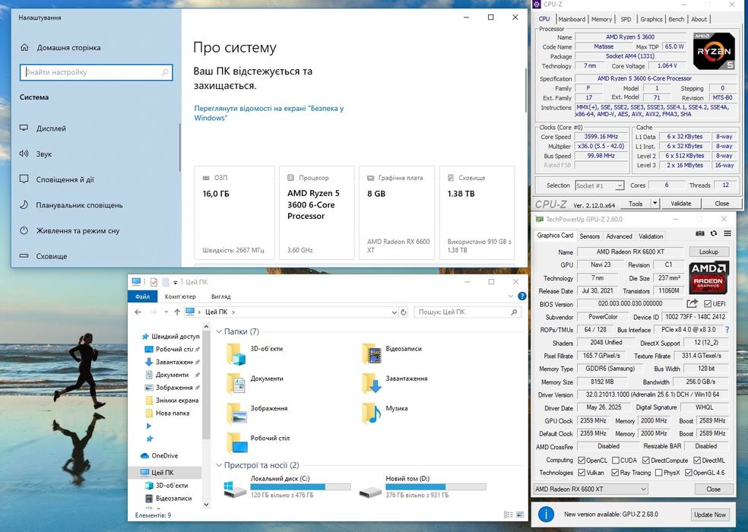Screen dimensions: 748x532
Task: Toggle the DirectML checkbox
Action: (x=697, y=461)
